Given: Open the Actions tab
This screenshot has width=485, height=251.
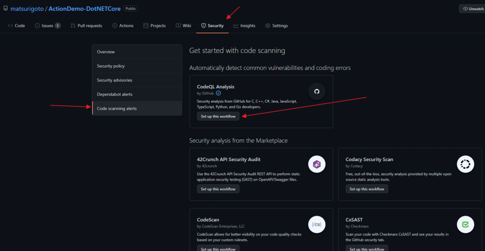Looking at the screenshot, I should [123, 26].
